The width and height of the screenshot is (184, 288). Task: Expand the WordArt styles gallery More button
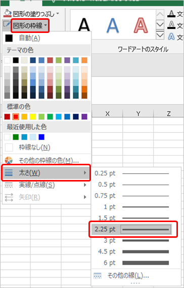pos(160,35)
